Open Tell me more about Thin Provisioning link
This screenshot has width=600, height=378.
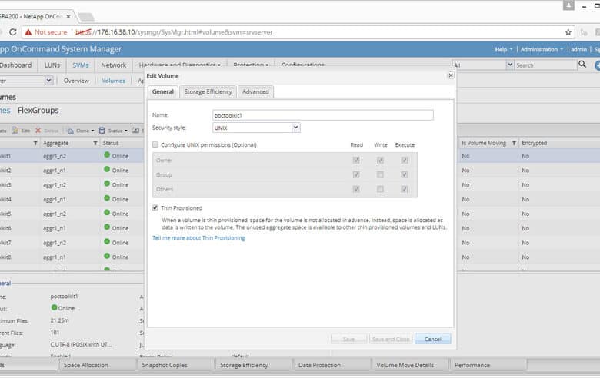point(198,237)
